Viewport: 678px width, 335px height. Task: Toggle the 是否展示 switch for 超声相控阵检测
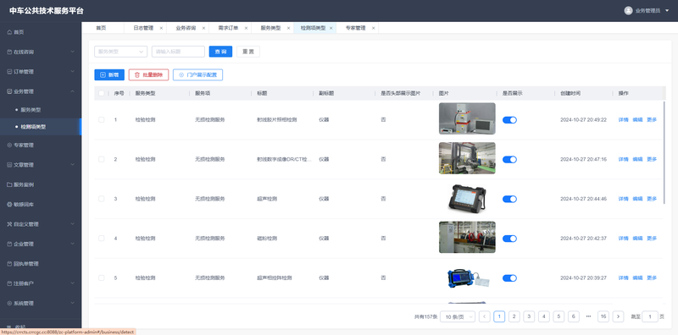(509, 278)
